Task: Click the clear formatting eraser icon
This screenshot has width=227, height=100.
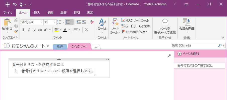Action: coord(92,22)
